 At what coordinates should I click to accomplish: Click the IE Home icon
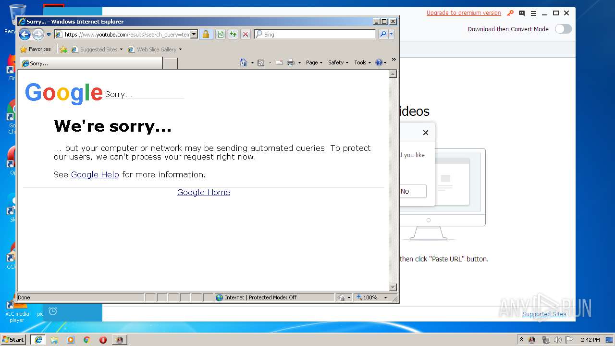tap(244, 62)
